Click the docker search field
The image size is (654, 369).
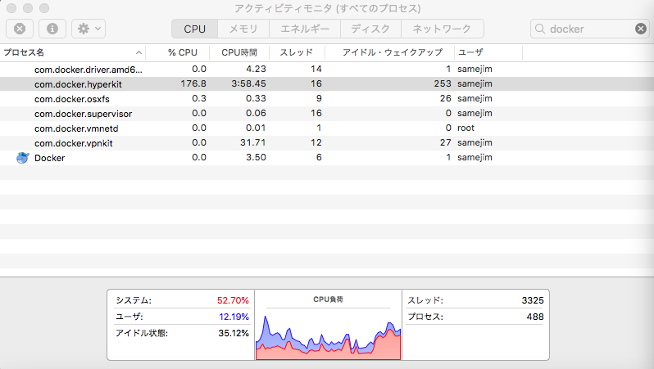point(590,29)
